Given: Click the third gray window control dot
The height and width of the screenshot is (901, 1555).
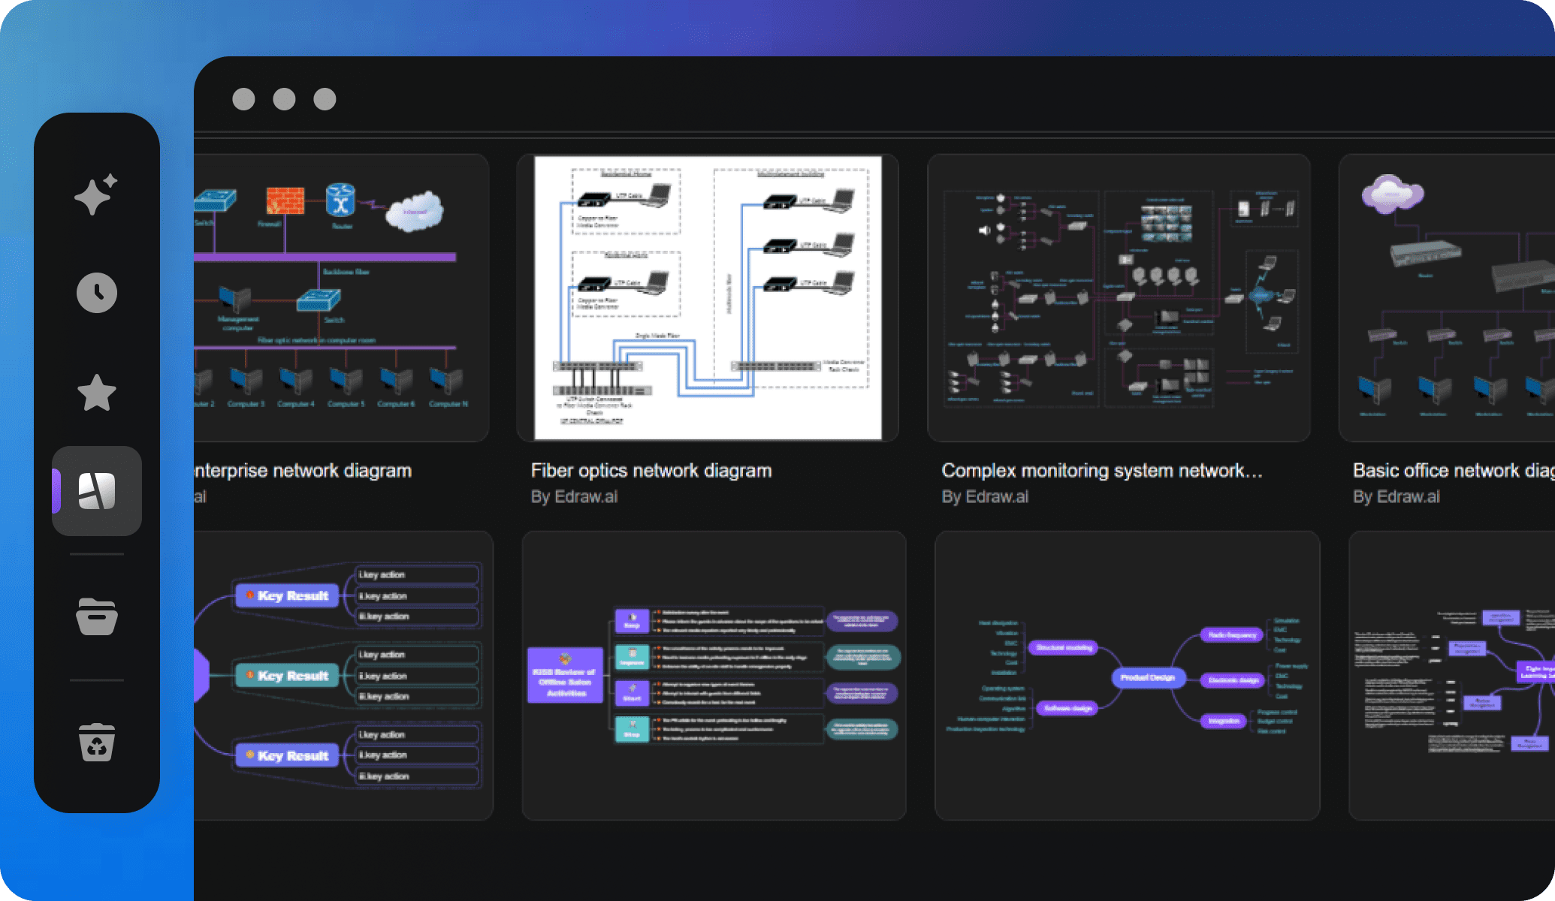Looking at the screenshot, I should 325,99.
